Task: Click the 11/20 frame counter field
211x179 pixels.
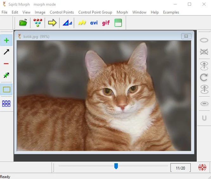Action: 180,168
